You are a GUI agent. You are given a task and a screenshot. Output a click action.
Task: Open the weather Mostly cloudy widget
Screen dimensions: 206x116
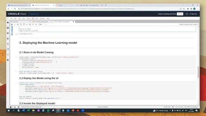point(161,111)
